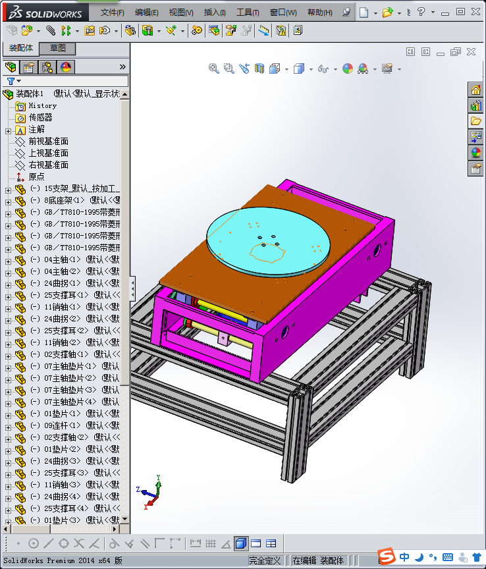Image resolution: width=486 pixels, height=569 pixels.
Task: Open the Hide/Show Items glasses dropdown arrow
Action: 335,69
